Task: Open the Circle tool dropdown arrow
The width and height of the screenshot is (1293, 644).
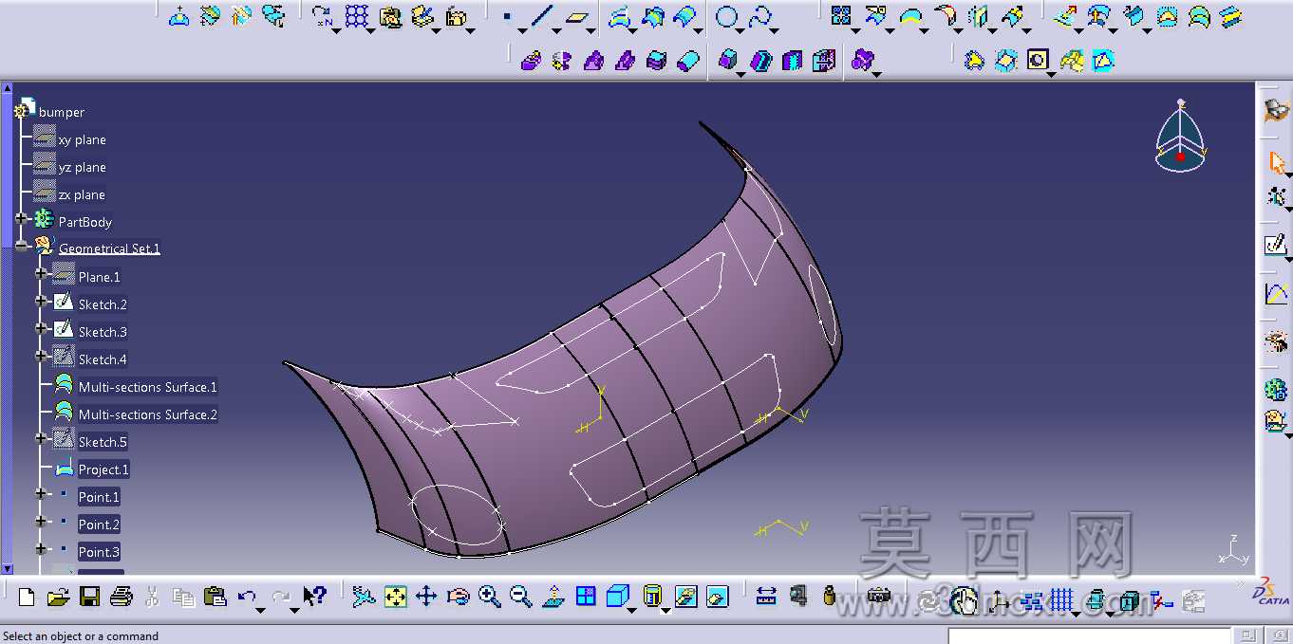Action: click(741, 30)
